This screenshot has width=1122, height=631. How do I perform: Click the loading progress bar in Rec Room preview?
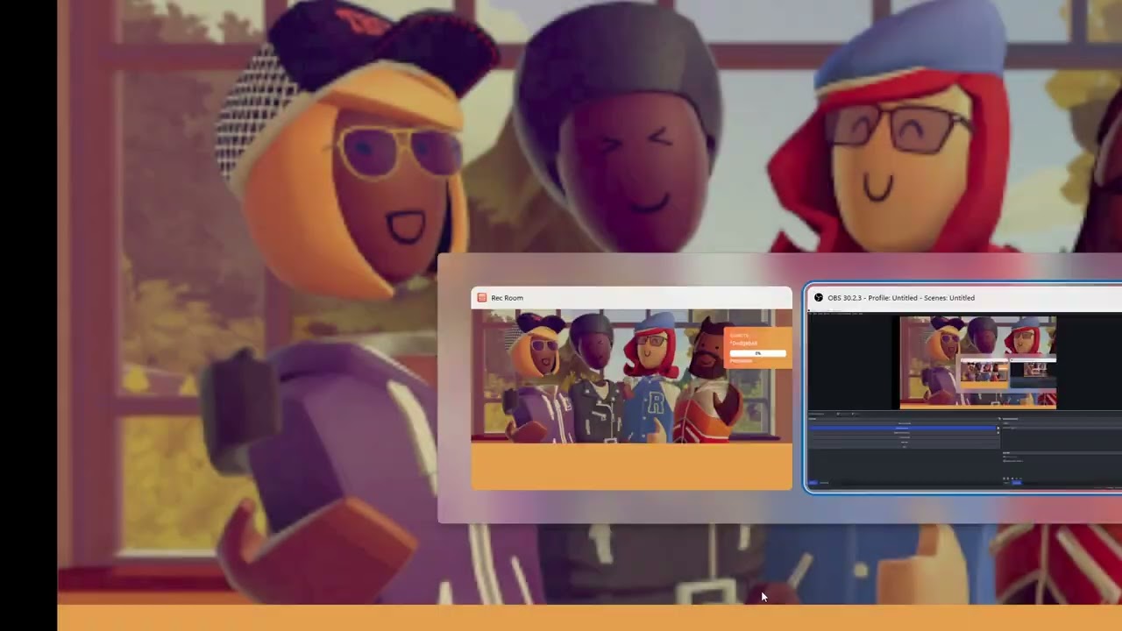(x=758, y=353)
